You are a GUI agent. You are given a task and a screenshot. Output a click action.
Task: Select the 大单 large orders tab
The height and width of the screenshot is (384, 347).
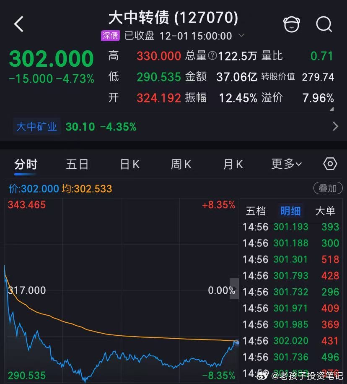click(x=325, y=211)
